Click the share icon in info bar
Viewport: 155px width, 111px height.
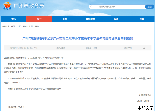click(x=144, y=48)
